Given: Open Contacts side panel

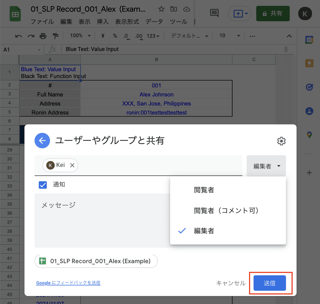Looking at the screenshot, I should (309, 111).
